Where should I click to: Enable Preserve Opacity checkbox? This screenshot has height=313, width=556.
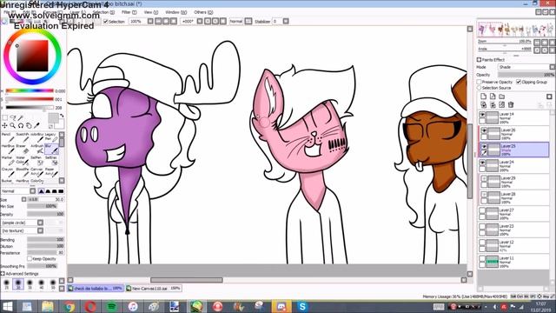[479, 82]
